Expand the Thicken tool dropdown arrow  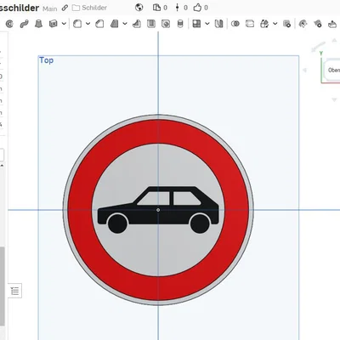(64, 24)
